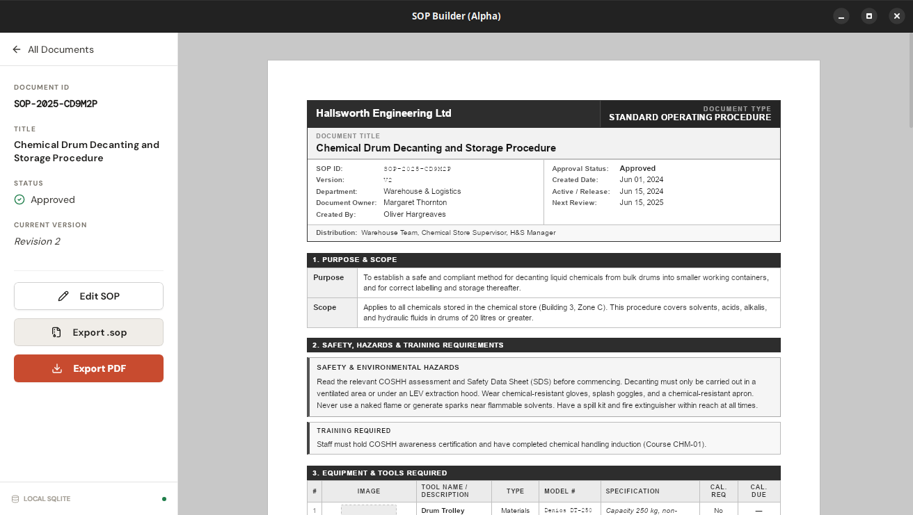The image size is (913, 515).
Task: Export the document as PDF
Action: click(x=88, y=368)
